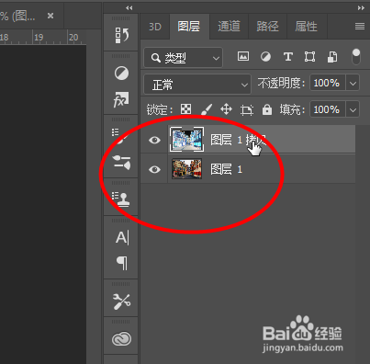Screen dimensions: 370x364
Task: Filter layers by shape layers icon
Action: coord(309,57)
